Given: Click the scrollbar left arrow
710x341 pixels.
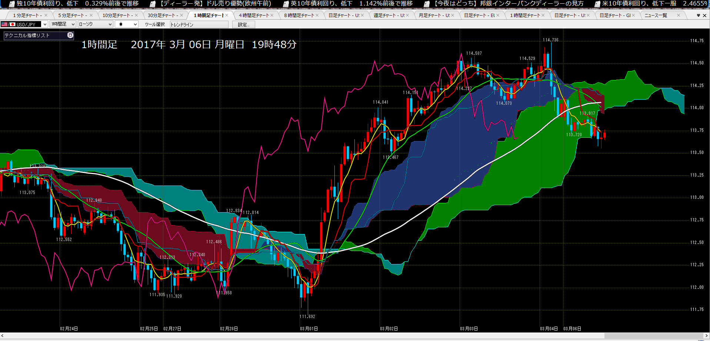Looking at the screenshot, I should 3,335.
